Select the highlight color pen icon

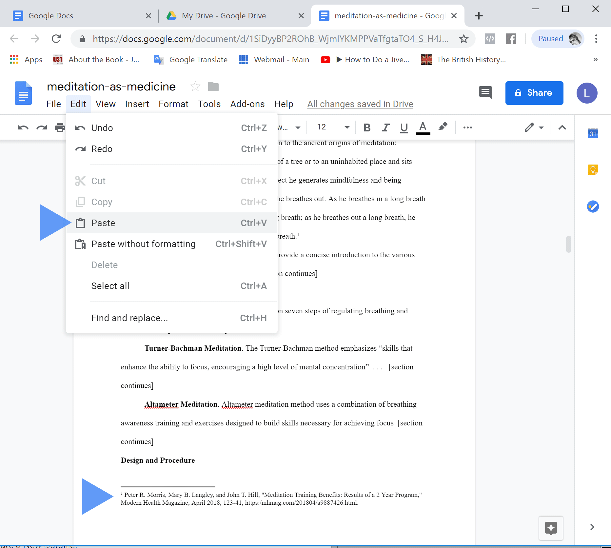click(443, 127)
